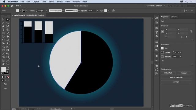Flip horizontally in Transform section
196x110 pixels.
coord(182,37)
